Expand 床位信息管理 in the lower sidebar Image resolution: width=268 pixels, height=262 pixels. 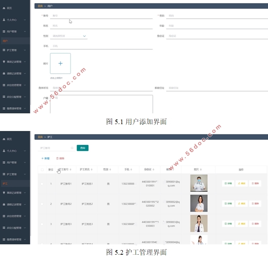pos(15,216)
